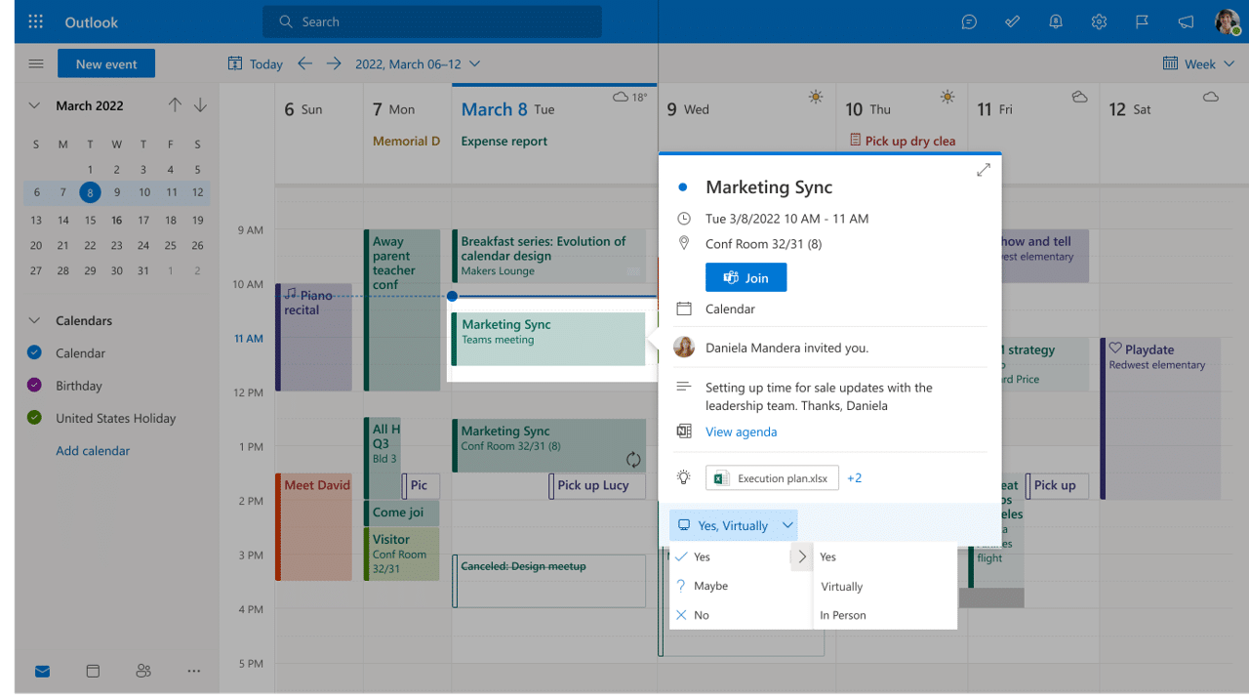Select In Person from the RSVP submenu

click(x=842, y=615)
